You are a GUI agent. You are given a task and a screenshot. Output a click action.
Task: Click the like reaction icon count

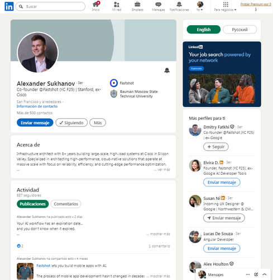click(x=20, y=246)
